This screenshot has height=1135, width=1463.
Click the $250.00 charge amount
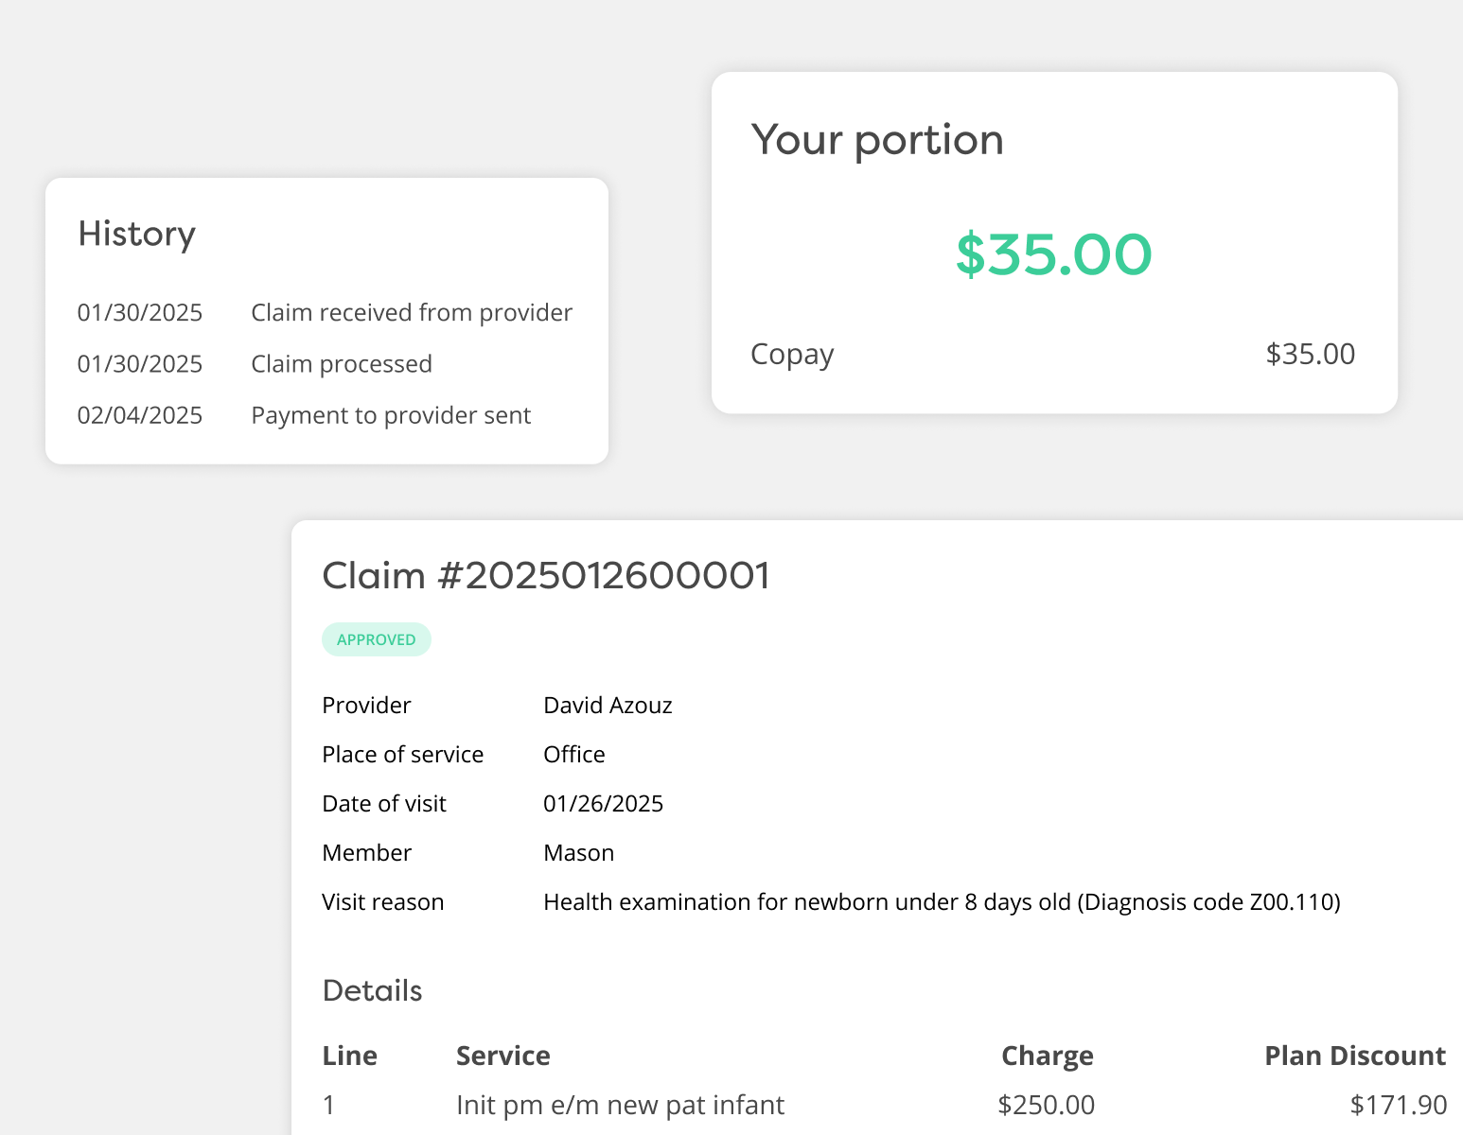[x=1046, y=1105]
